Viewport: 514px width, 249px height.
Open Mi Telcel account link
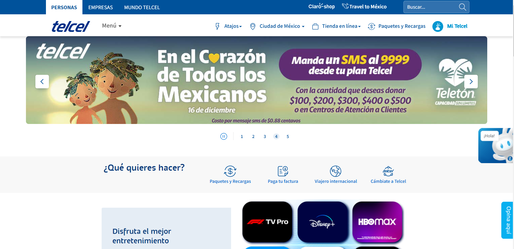coord(457,26)
